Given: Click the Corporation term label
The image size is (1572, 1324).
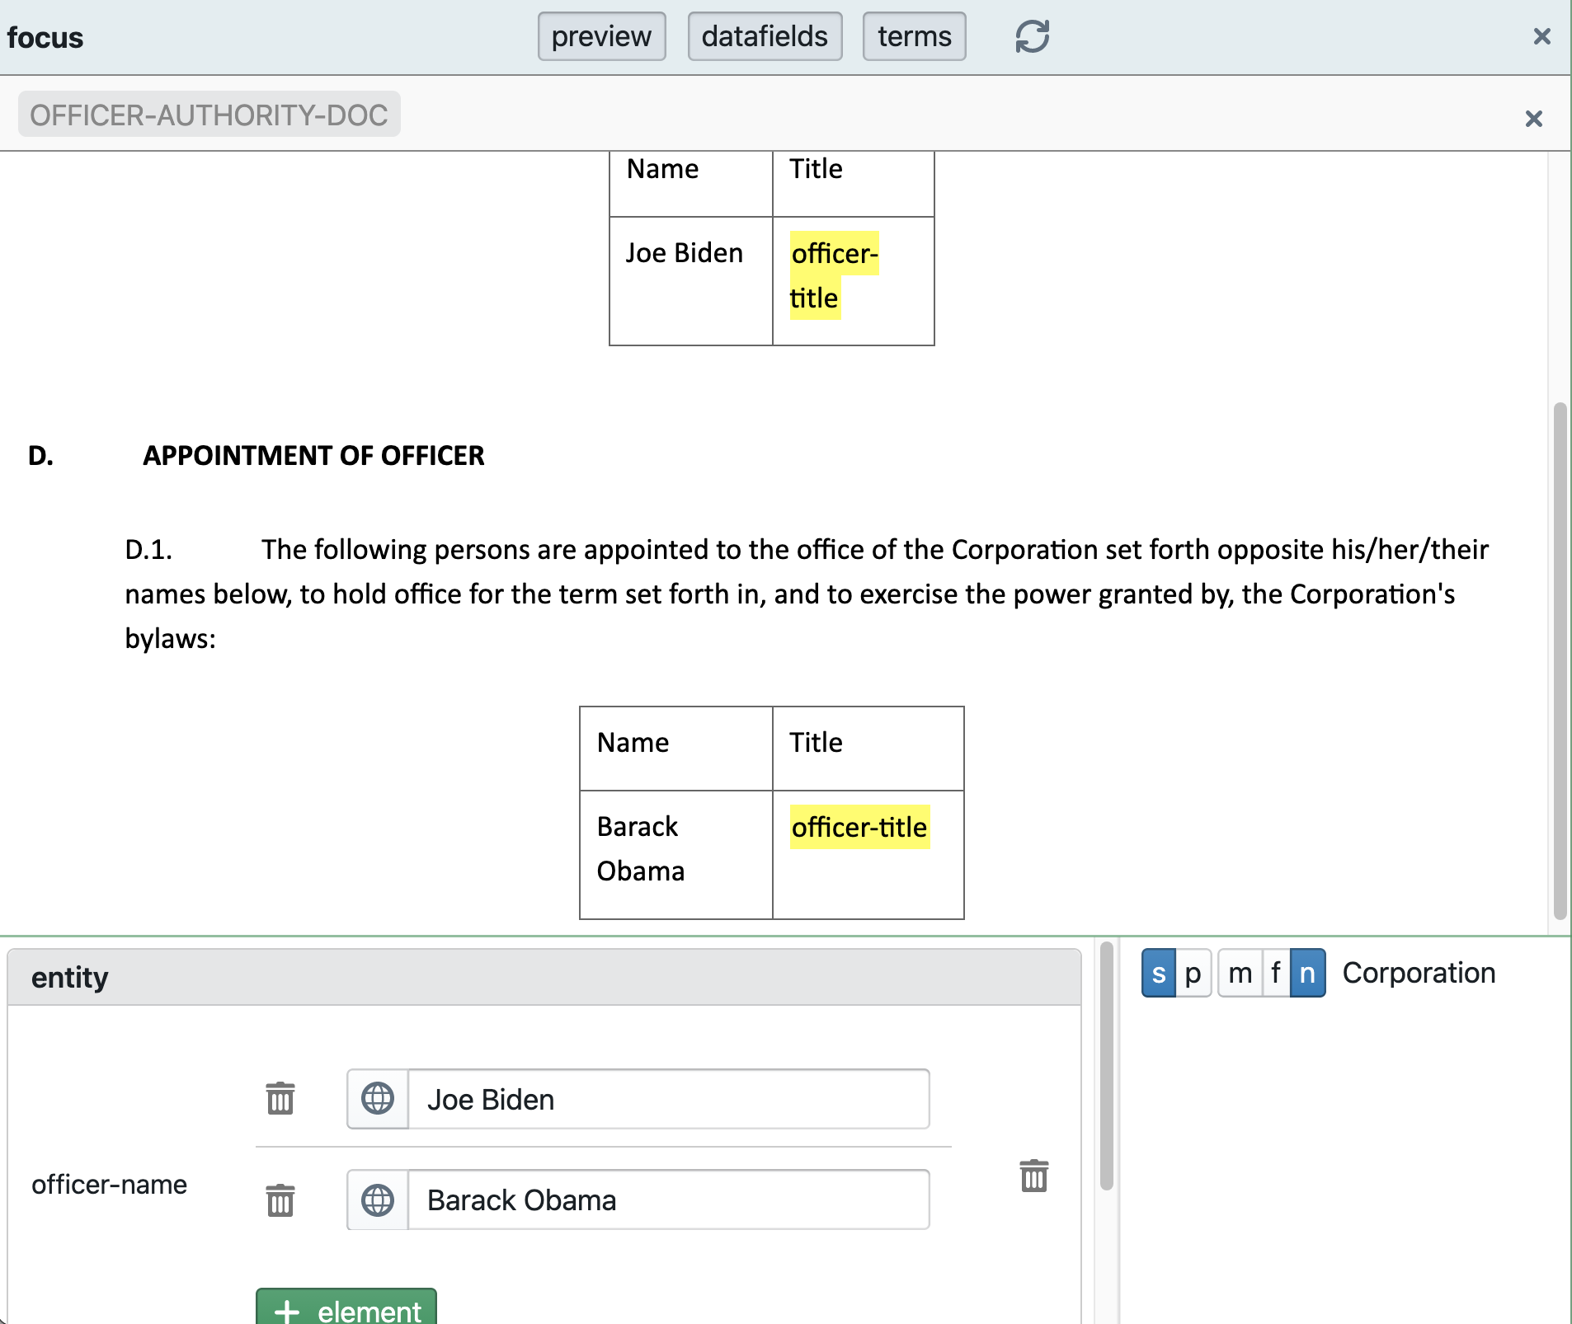Looking at the screenshot, I should click(1419, 973).
